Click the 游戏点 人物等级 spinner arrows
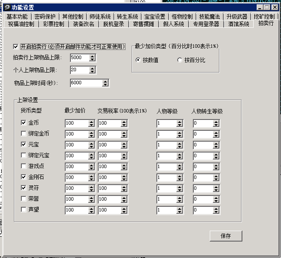This screenshot has width=281, height=258. [179, 167]
